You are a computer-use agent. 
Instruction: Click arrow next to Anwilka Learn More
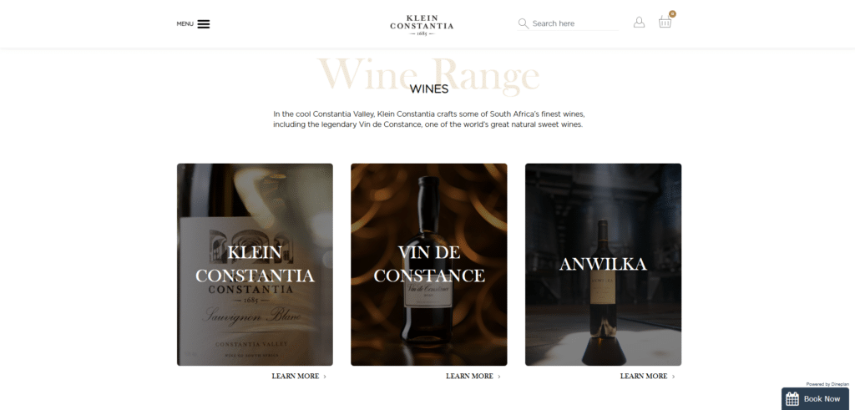[674, 377]
